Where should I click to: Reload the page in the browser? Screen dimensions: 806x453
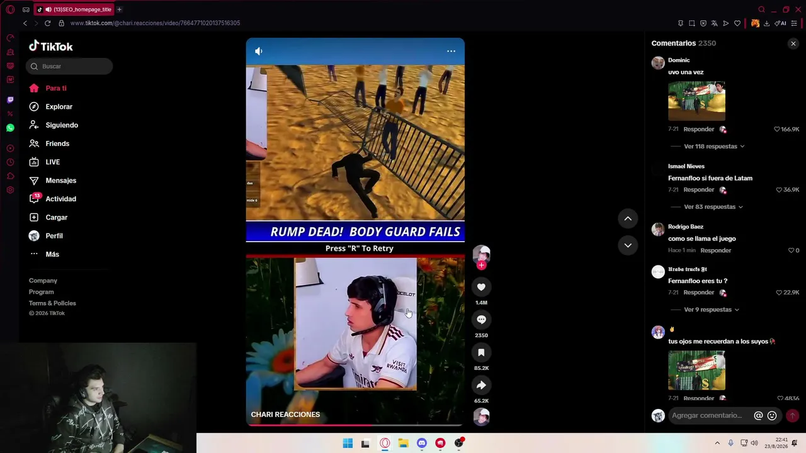(x=47, y=23)
